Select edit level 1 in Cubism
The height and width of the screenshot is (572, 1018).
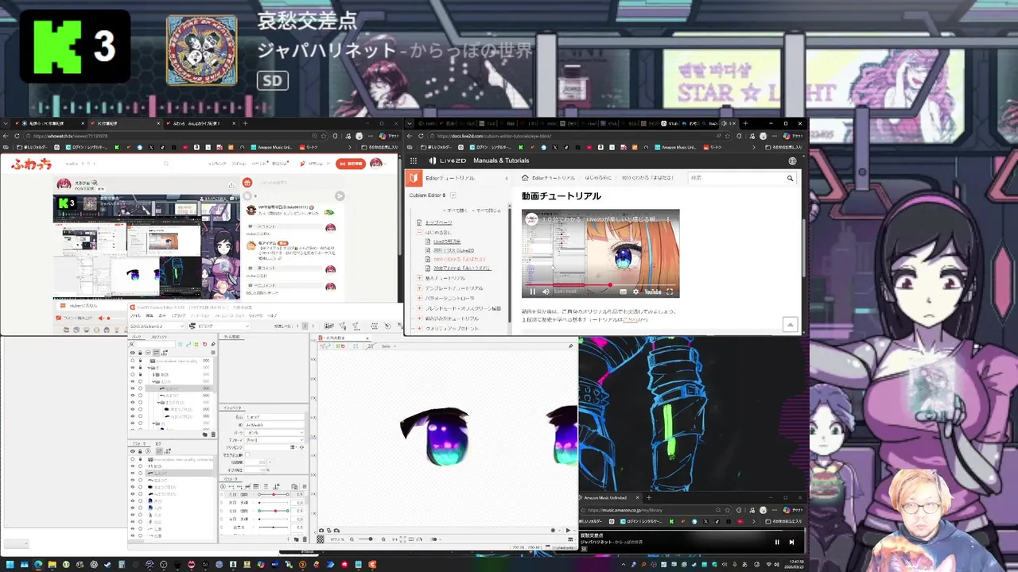[x=297, y=326]
